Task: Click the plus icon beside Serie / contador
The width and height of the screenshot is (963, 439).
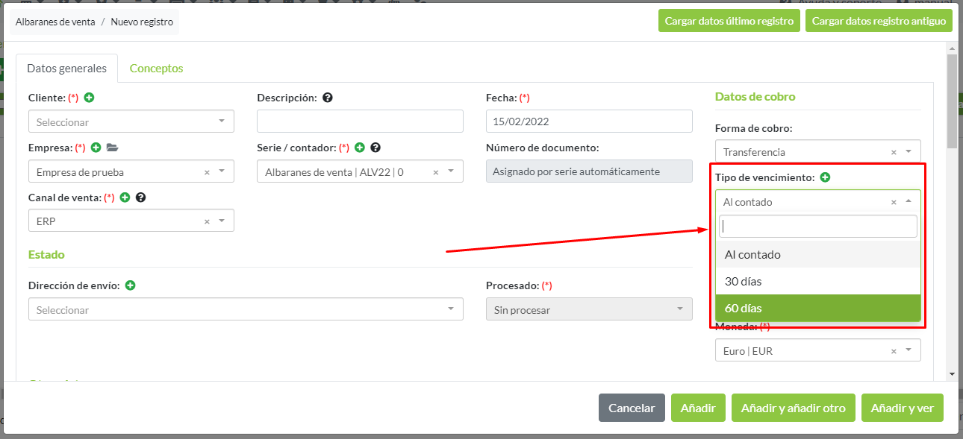Action: pos(359,148)
